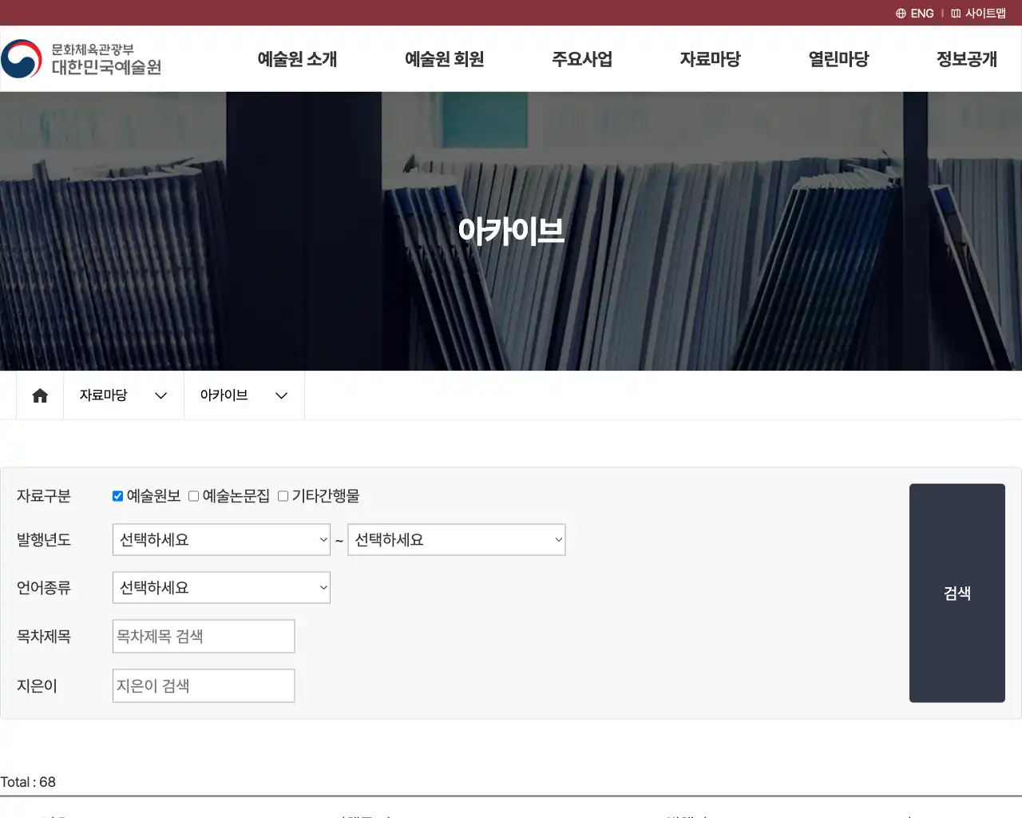
Task: Expand the 아카이브 breadcrumb dropdown
Action: tap(281, 395)
